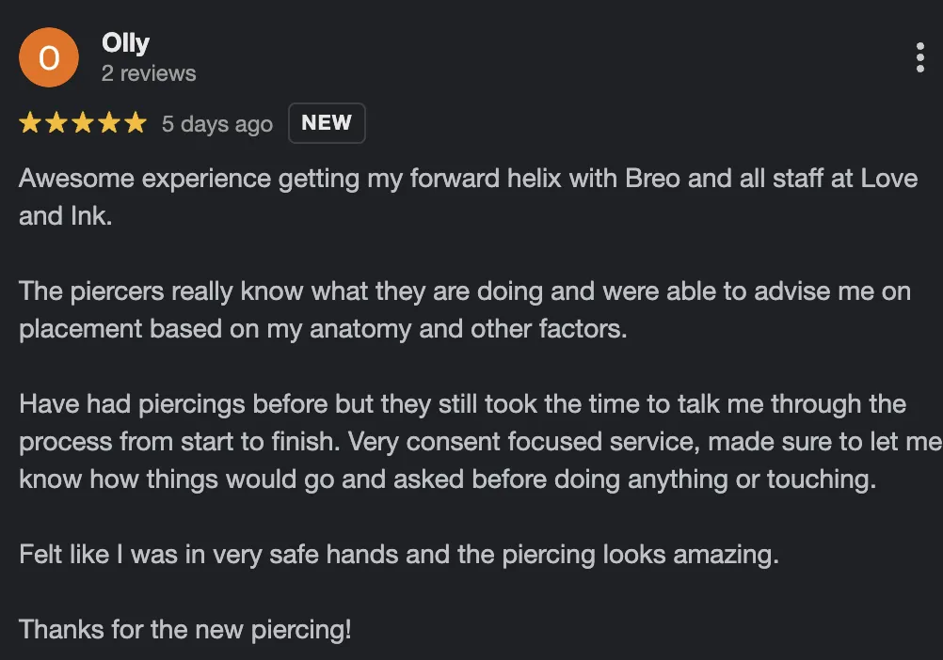Click the name "Breo" in the review text
943x660 pixels.
(x=652, y=179)
